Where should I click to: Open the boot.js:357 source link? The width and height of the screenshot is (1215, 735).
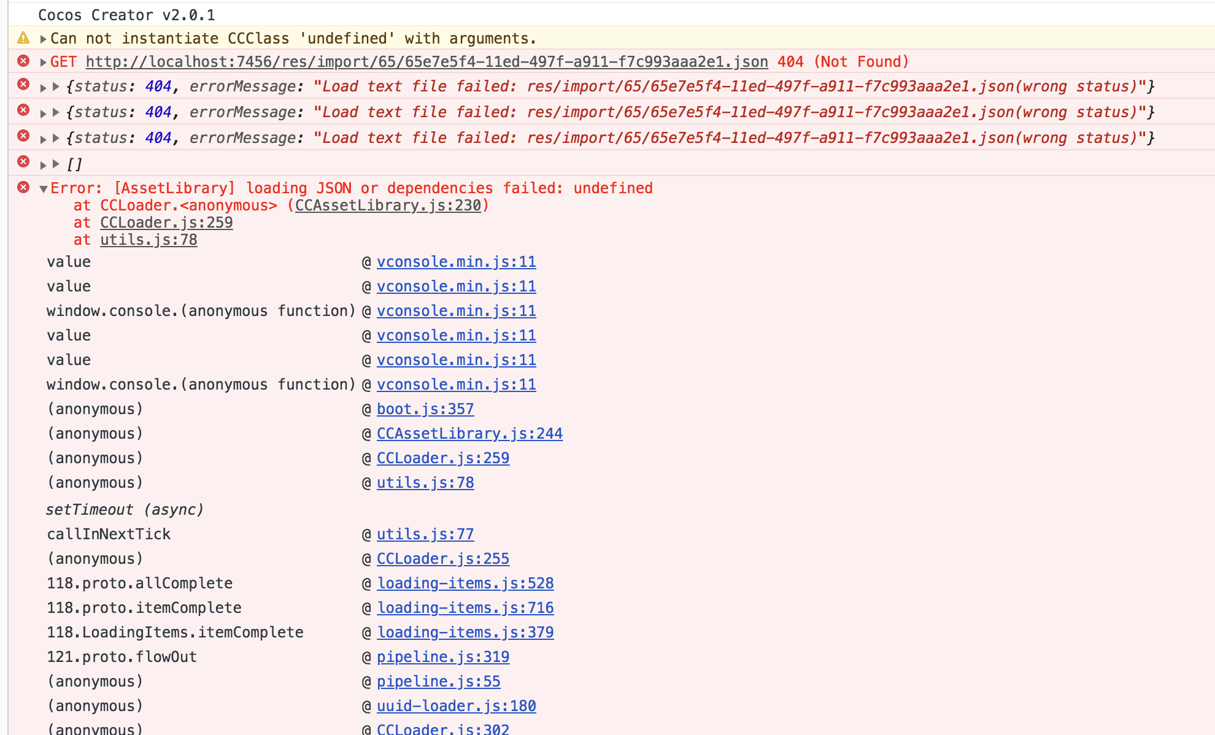[425, 409]
